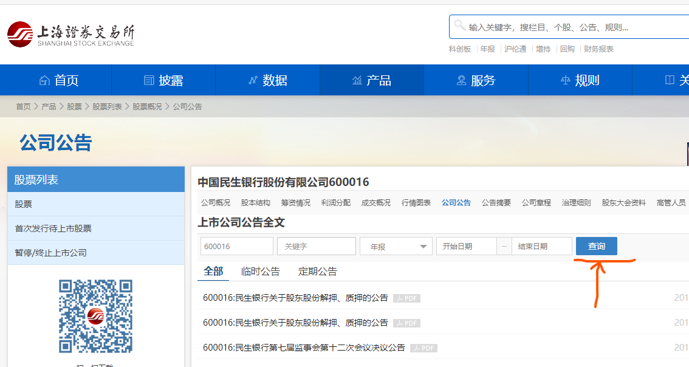Screen dimensions: 689x367
Task: Switch to the 临时公告 tab
Action: tap(260, 272)
